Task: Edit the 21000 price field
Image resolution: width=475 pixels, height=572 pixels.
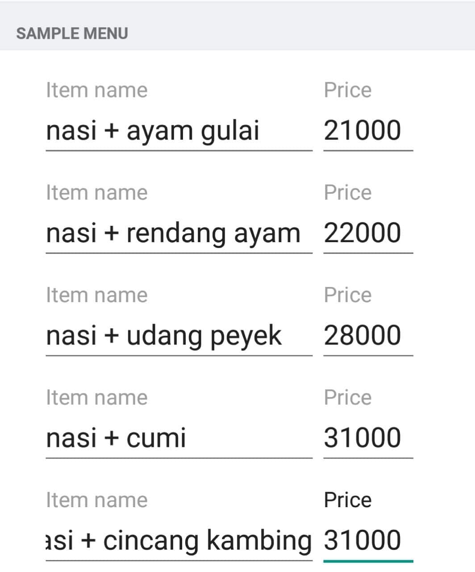Action: (x=367, y=131)
